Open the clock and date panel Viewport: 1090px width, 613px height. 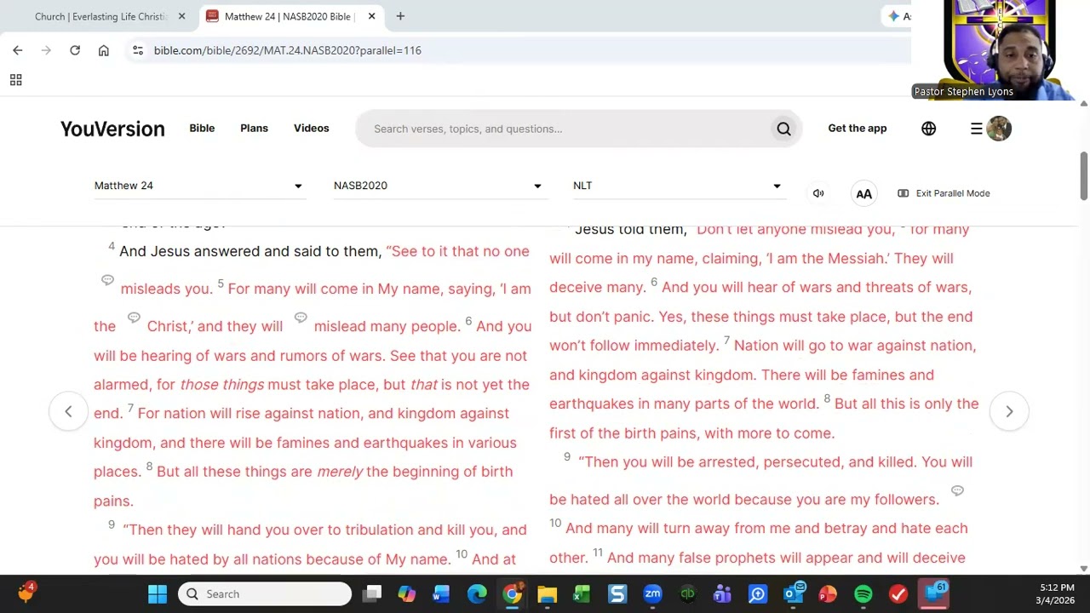1057,593
